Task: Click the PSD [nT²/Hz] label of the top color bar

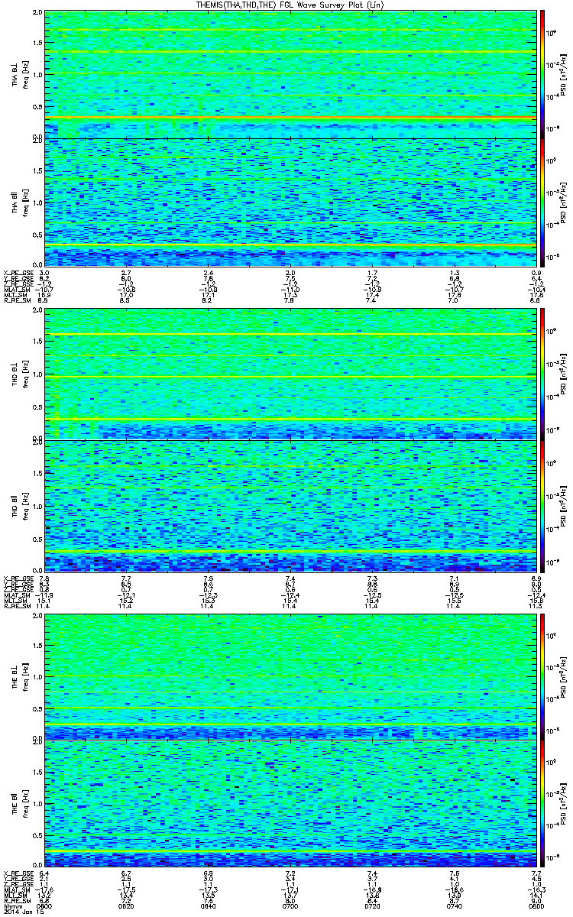Action: tap(564, 75)
